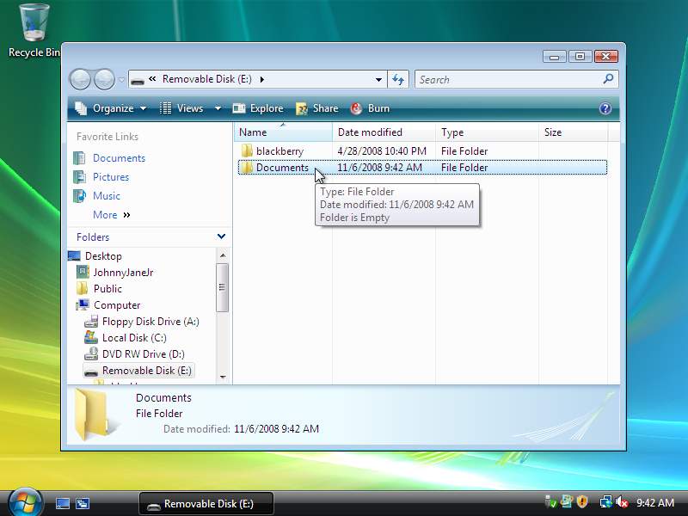Click the Share toolbar button
Viewport: 688px width, 516px height.
coord(316,108)
